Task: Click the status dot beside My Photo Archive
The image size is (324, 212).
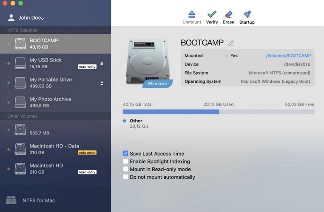Action: pyautogui.click(x=9, y=102)
